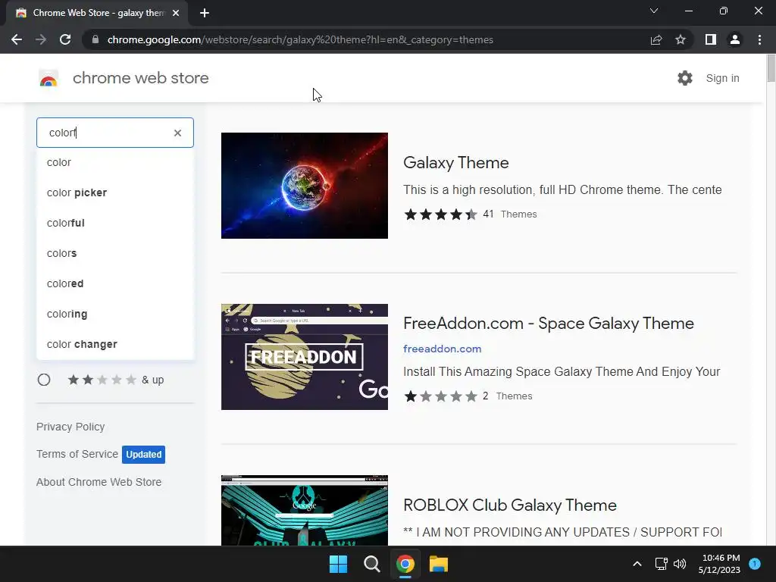Screen dimensions: 776x582
Task: Click the Galaxy Theme star rating
Action: tap(440, 214)
